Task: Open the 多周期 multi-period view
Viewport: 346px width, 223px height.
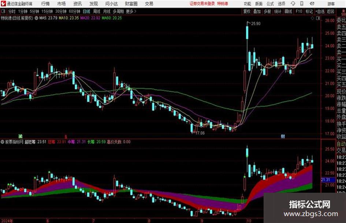Action: point(118,11)
